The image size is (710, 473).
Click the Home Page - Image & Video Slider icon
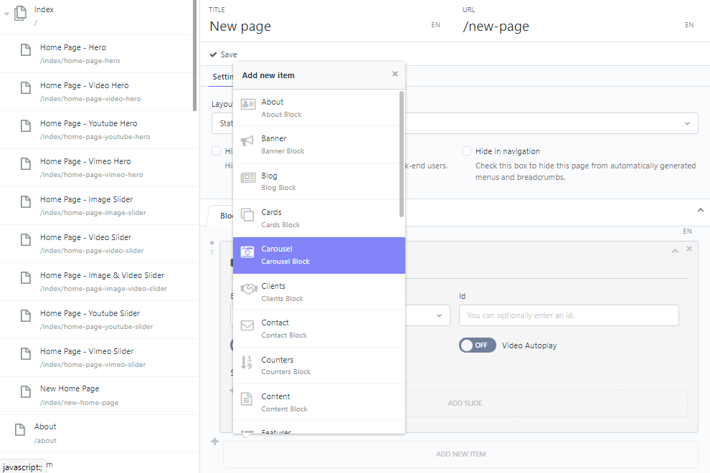click(x=26, y=278)
